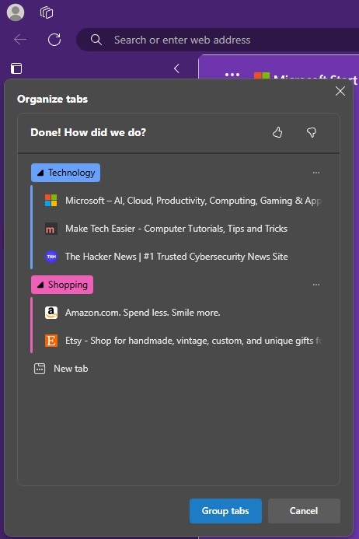Refresh the page

point(54,40)
